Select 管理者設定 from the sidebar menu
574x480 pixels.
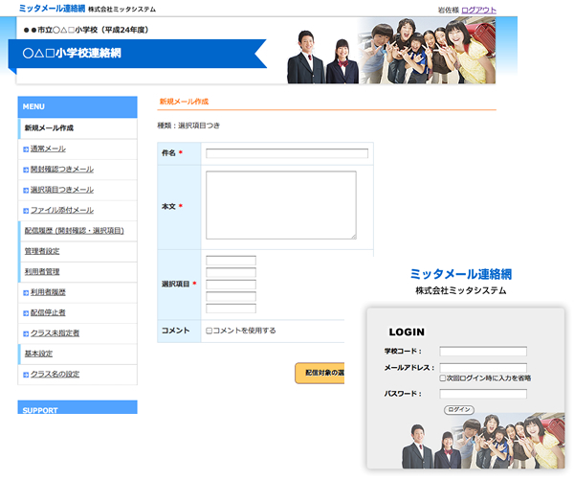tap(42, 251)
